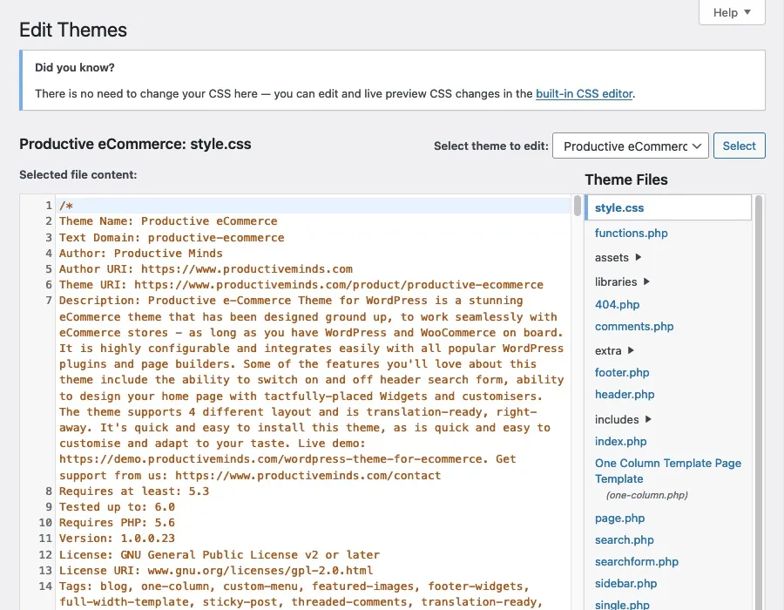Open single.php file
This screenshot has height=610, width=784.
point(622,605)
